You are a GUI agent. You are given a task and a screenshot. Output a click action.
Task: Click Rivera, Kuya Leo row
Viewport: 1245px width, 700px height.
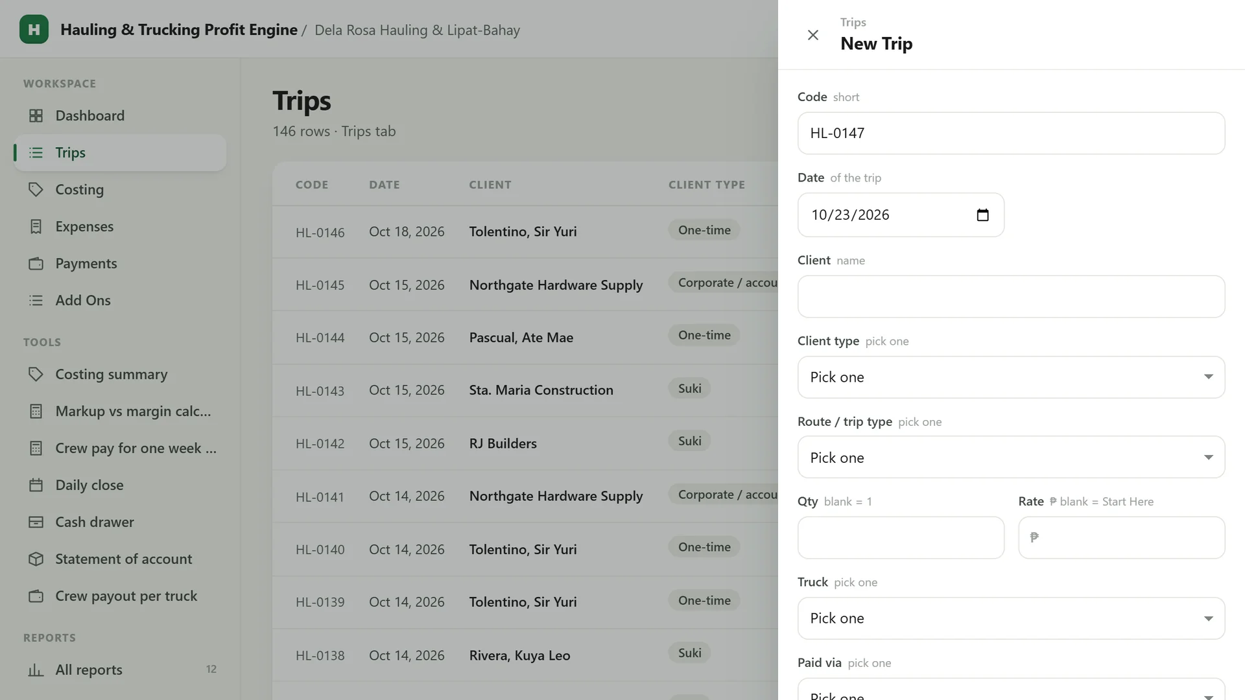[x=525, y=655]
